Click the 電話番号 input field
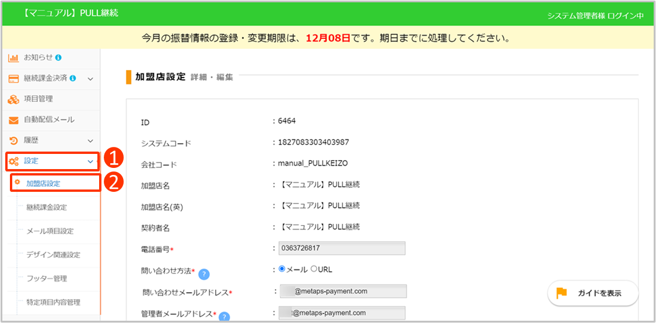 [x=342, y=248]
